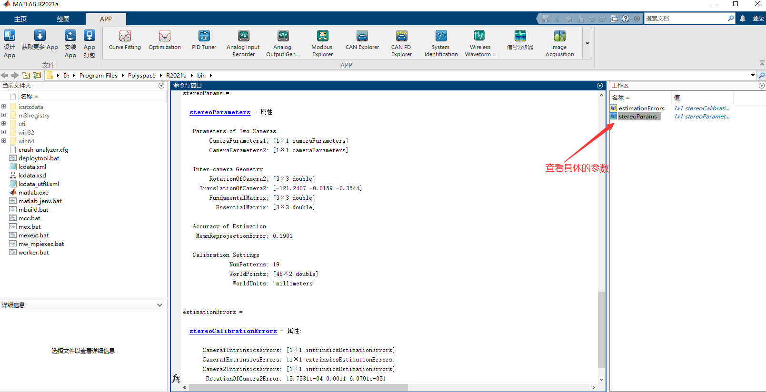
Task: Click the Copy icon in quick access toolbar
Action: [568, 19]
